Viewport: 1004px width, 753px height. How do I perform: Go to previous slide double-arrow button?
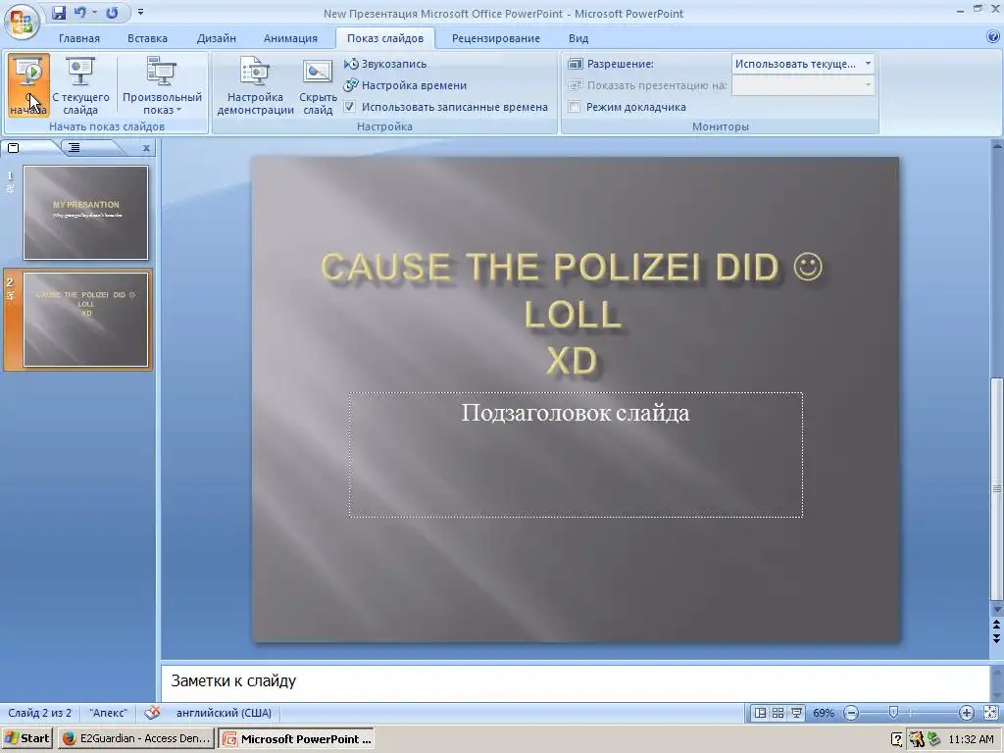996,625
